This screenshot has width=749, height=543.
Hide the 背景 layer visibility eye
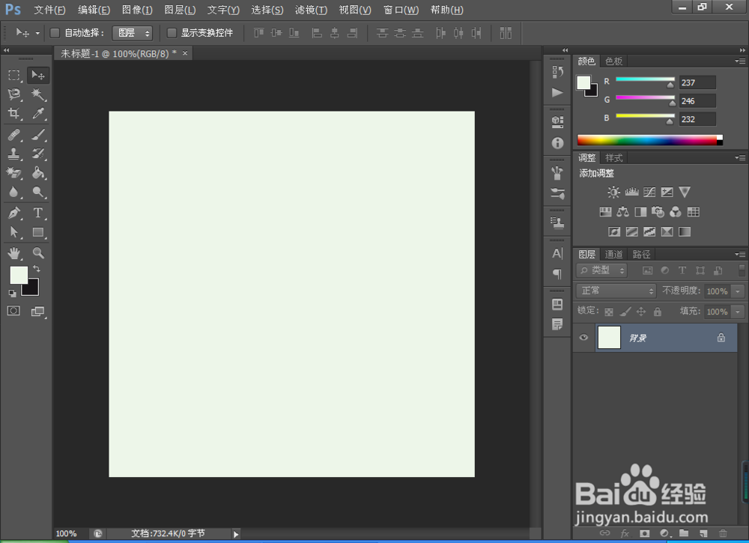tap(583, 337)
